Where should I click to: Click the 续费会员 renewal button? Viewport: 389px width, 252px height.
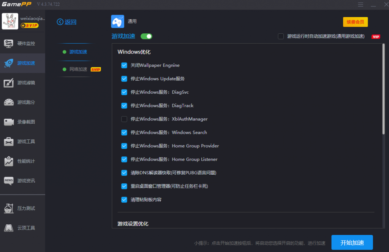point(355,22)
